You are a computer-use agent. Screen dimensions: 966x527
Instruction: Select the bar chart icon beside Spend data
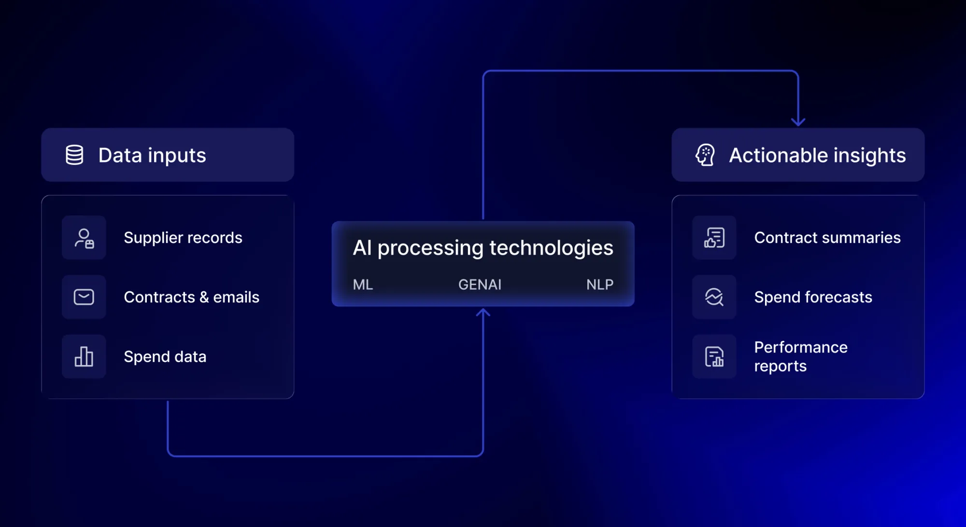tap(84, 356)
